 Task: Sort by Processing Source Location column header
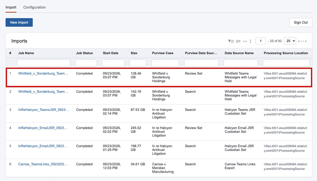point(286,53)
